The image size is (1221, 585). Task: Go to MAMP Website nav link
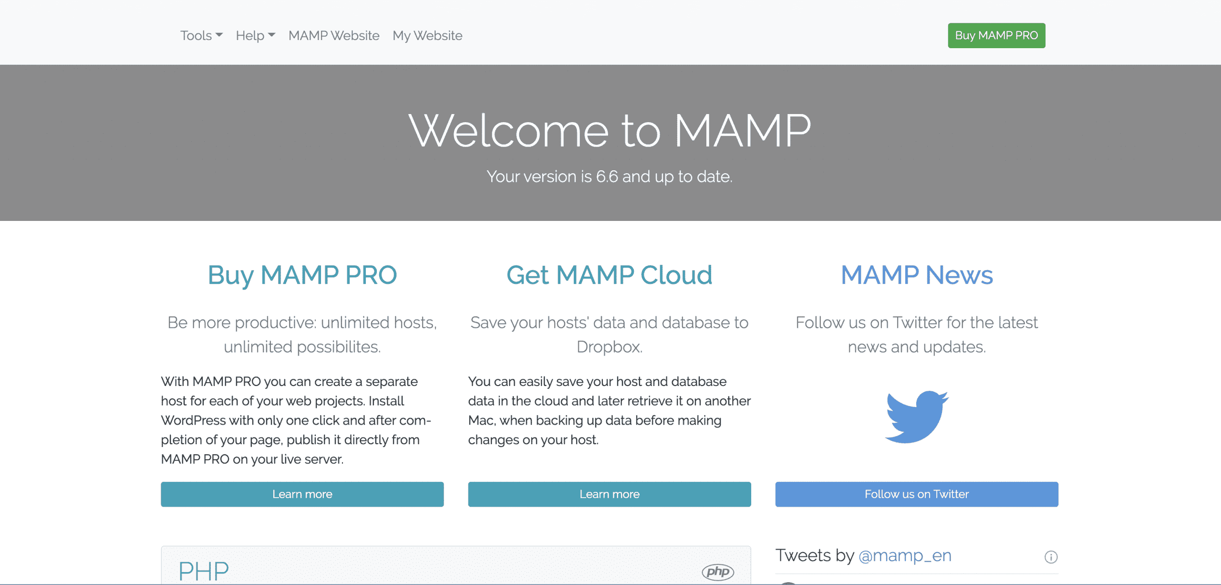(x=334, y=35)
